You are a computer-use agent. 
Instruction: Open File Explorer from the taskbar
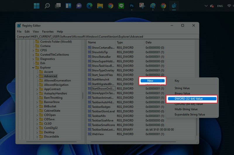point(100,6)
